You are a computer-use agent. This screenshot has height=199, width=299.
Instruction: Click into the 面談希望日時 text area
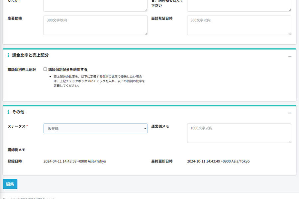pos(239,25)
